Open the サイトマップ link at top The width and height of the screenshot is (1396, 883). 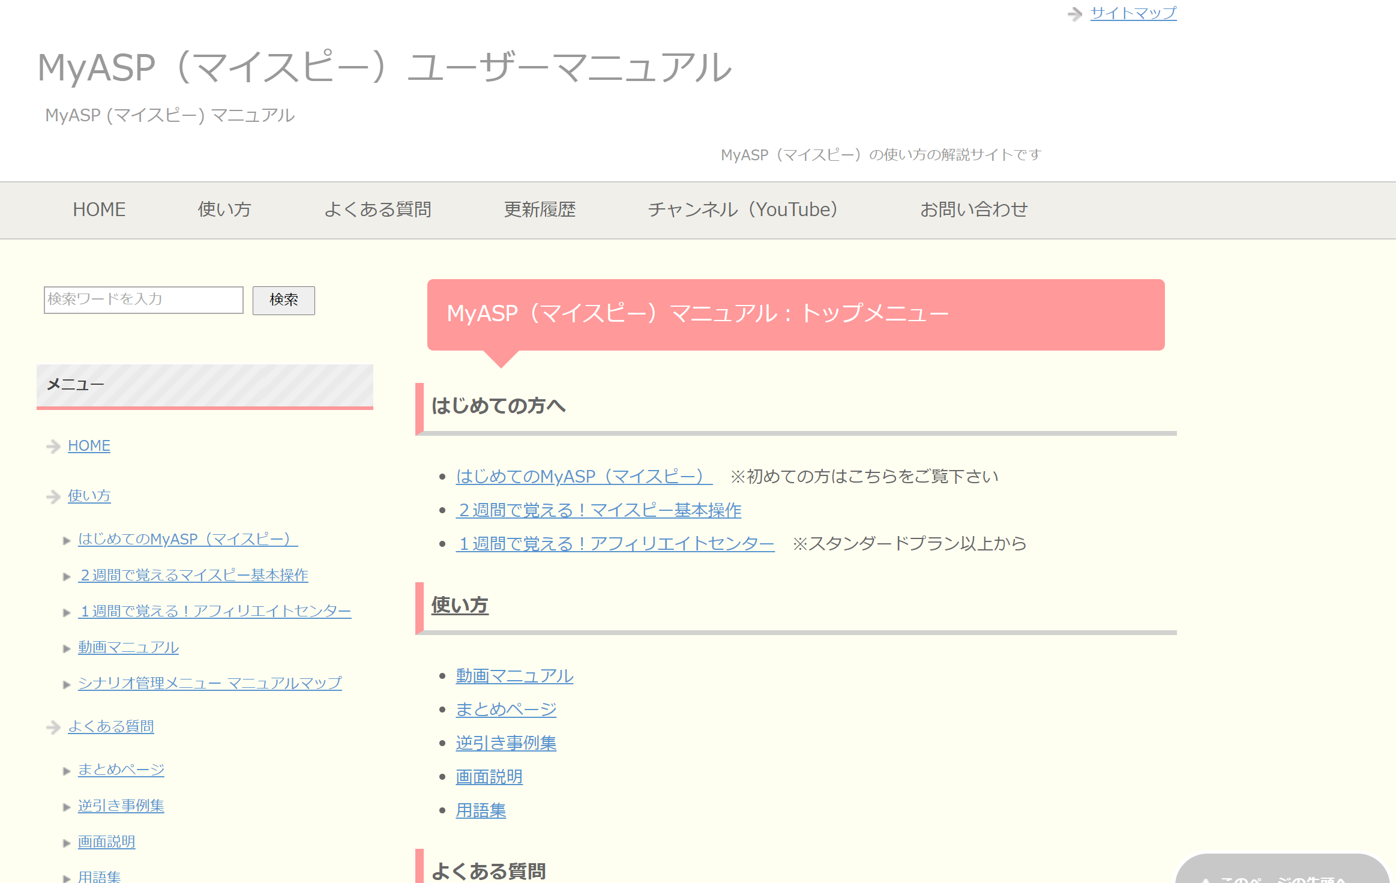[x=1133, y=13]
